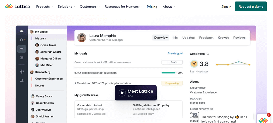Click the Sign in link
This screenshot has height=123, width=273.
tap(226, 7)
